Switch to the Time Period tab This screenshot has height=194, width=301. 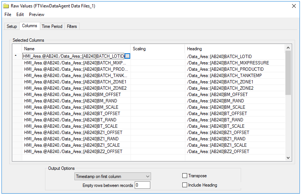coord(52,26)
